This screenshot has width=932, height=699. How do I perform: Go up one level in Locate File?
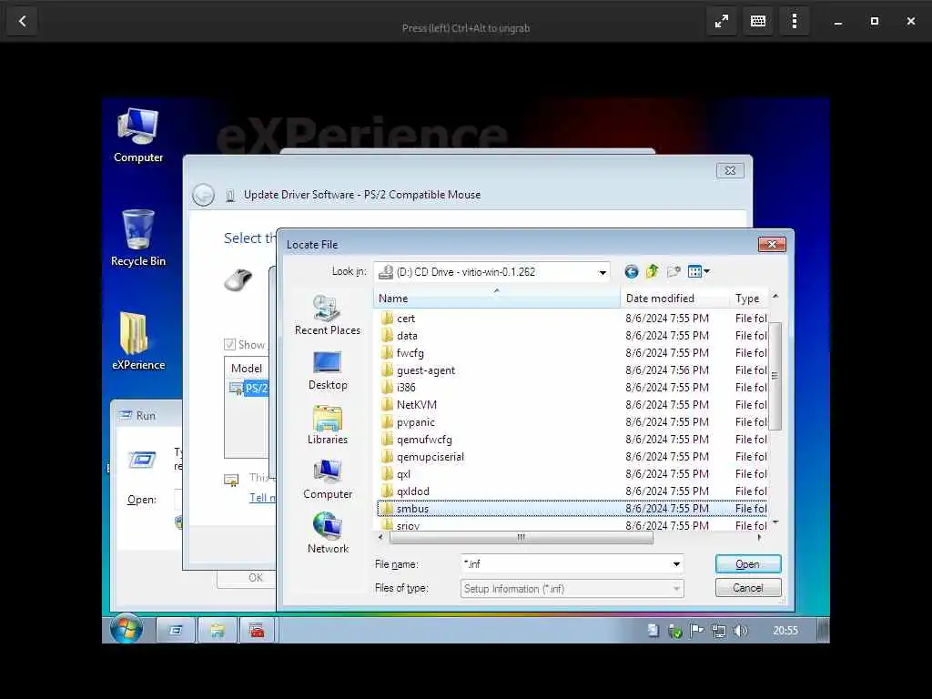point(652,271)
